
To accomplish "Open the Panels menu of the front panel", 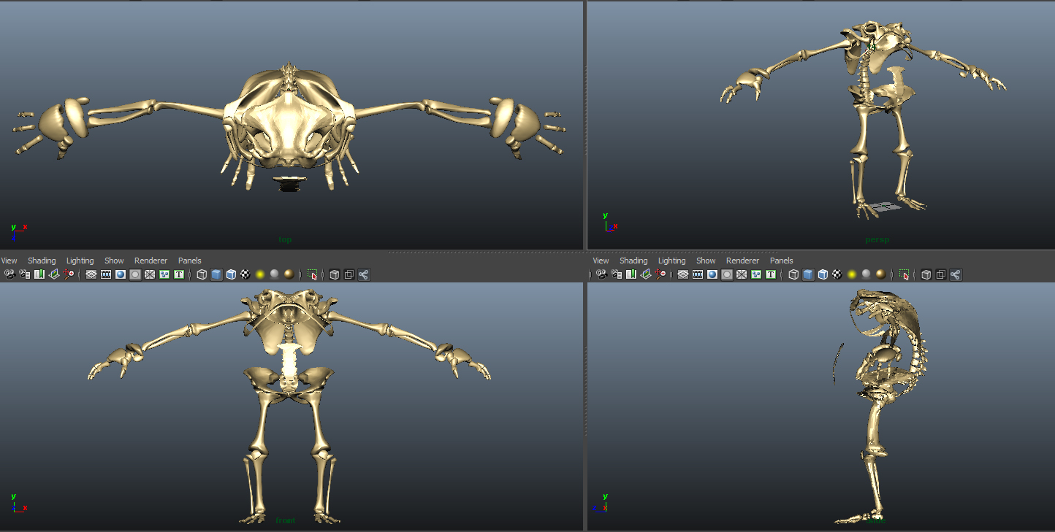I will pos(189,261).
